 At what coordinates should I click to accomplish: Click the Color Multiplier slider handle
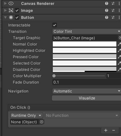point(54,76)
